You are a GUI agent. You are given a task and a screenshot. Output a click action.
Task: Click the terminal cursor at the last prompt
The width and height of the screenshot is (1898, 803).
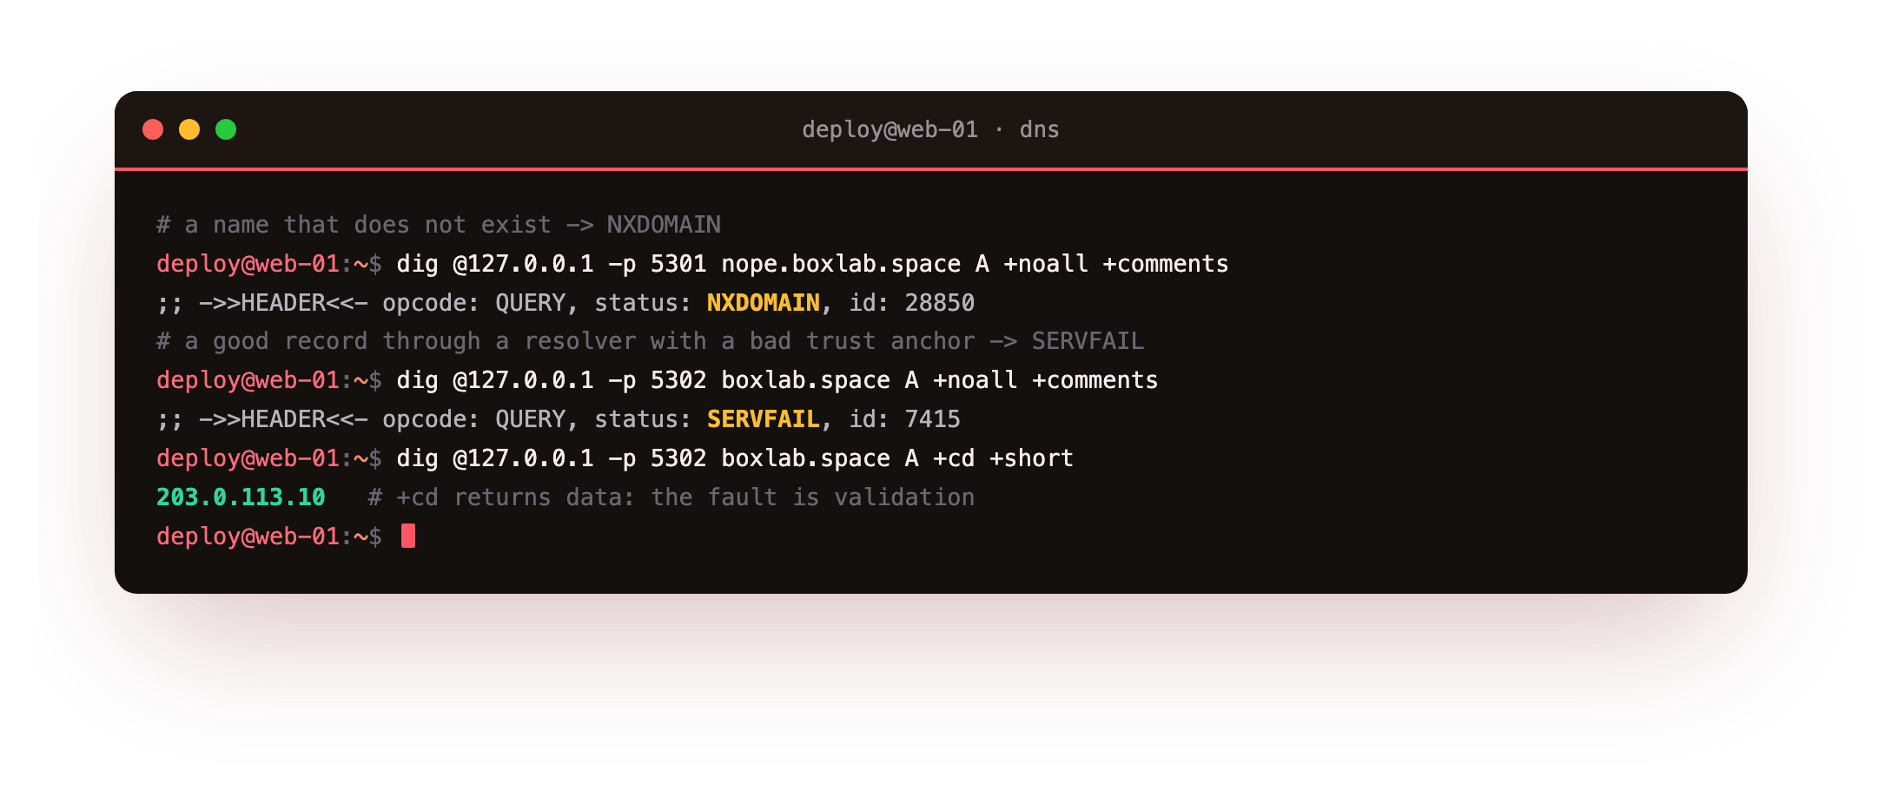click(408, 536)
